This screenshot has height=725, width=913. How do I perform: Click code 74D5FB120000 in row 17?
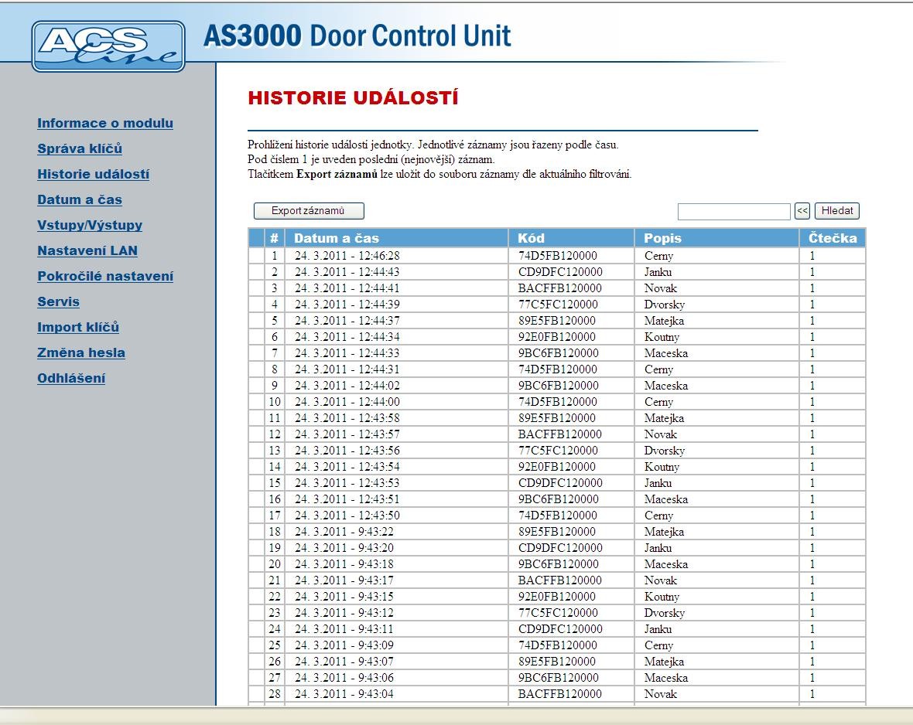click(558, 516)
